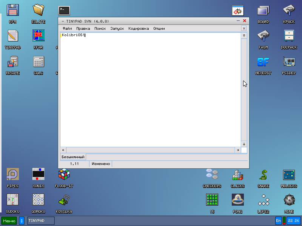Click the Меню start button
The width and height of the screenshot is (302, 226).
click(9, 221)
